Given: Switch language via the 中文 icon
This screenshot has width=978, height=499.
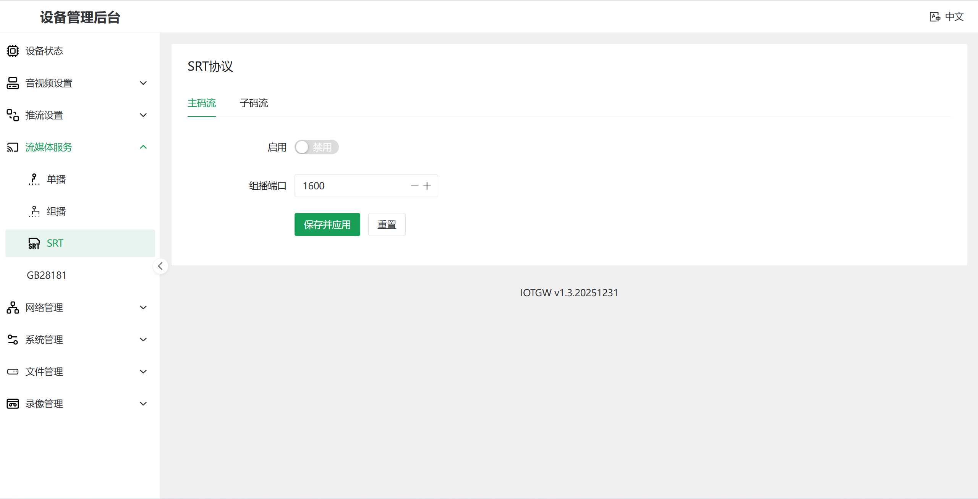Looking at the screenshot, I should point(934,17).
